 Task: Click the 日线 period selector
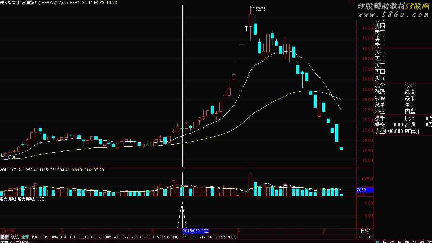(364, 231)
